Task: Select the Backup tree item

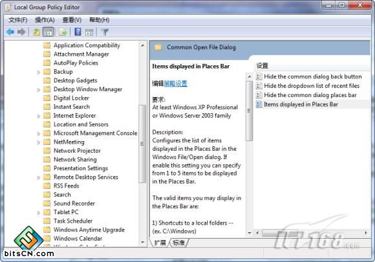Action: pos(63,72)
